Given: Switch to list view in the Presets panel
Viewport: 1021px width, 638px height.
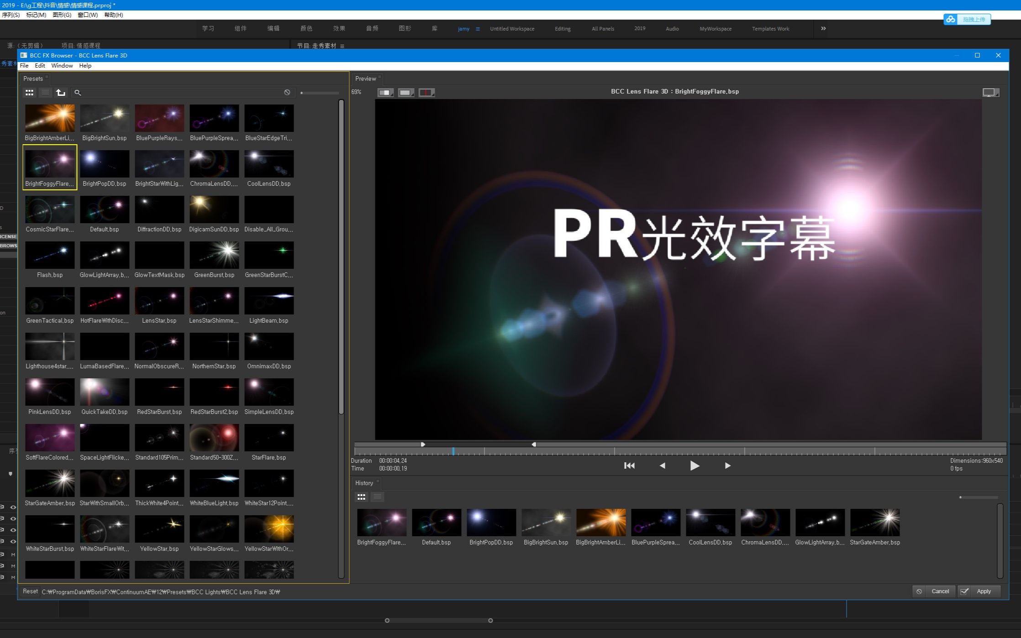Looking at the screenshot, I should coord(45,92).
